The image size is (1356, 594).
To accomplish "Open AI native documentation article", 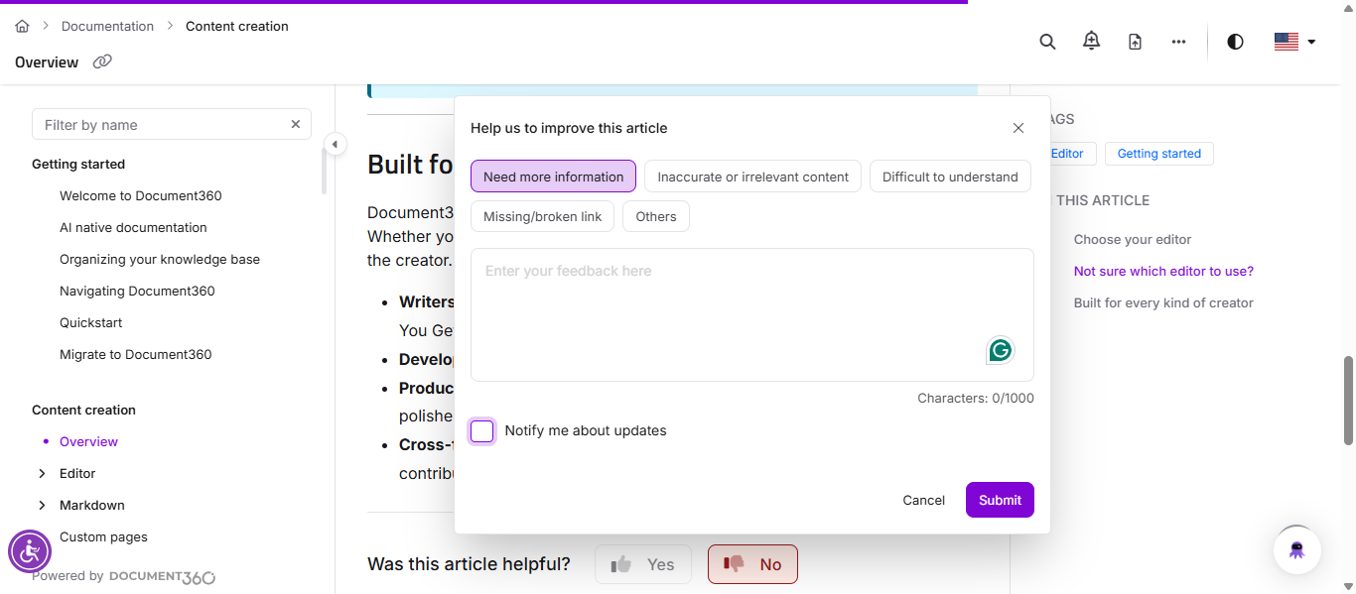I will 133,227.
